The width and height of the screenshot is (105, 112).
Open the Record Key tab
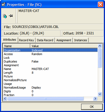coord(27,40)
